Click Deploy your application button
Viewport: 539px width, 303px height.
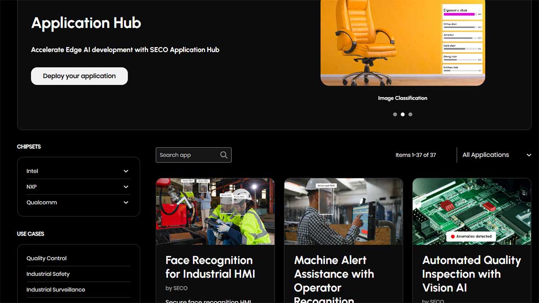(x=80, y=76)
